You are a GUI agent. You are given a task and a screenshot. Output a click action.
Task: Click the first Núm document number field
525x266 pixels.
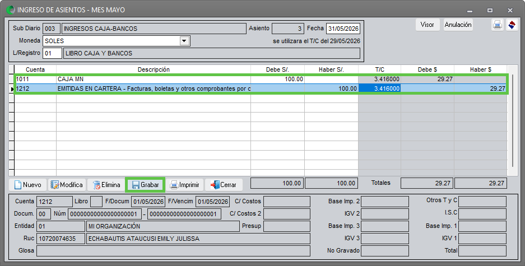(x=104, y=214)
